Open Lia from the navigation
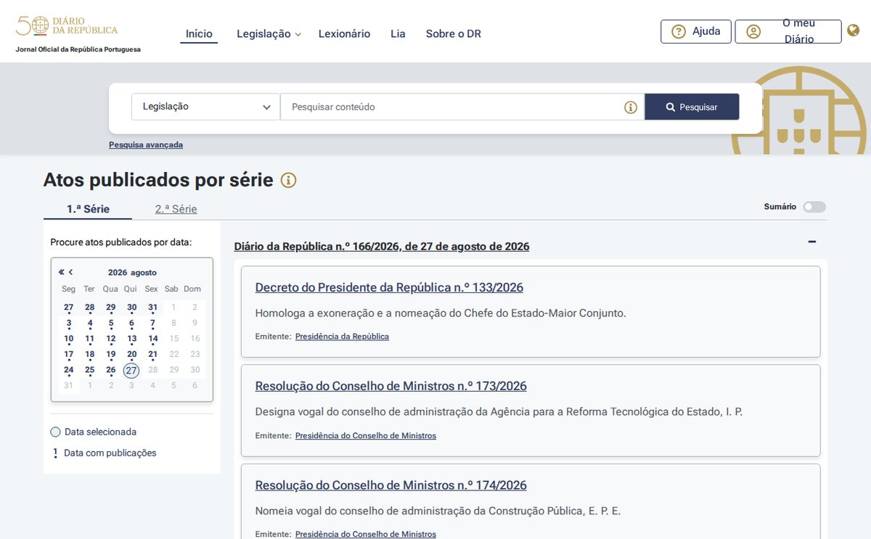 [x=398, y=34]
